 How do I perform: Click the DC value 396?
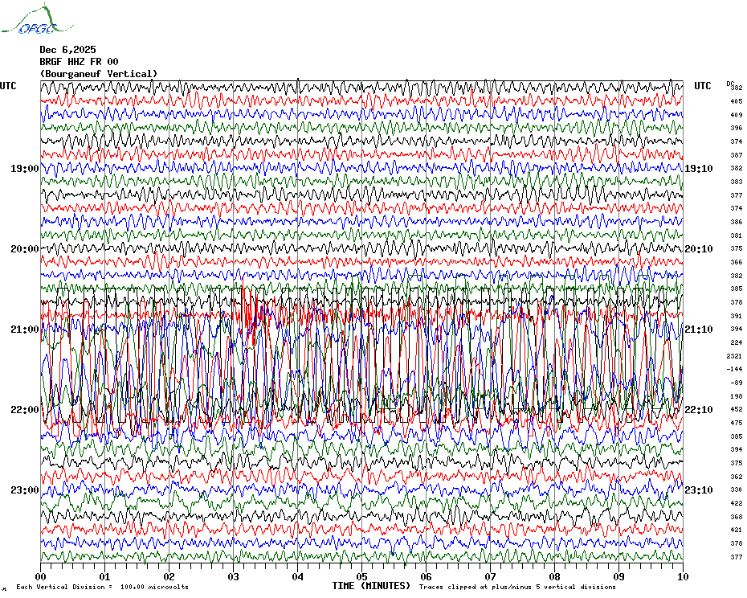pyautogui.click(x=737, y=129)
